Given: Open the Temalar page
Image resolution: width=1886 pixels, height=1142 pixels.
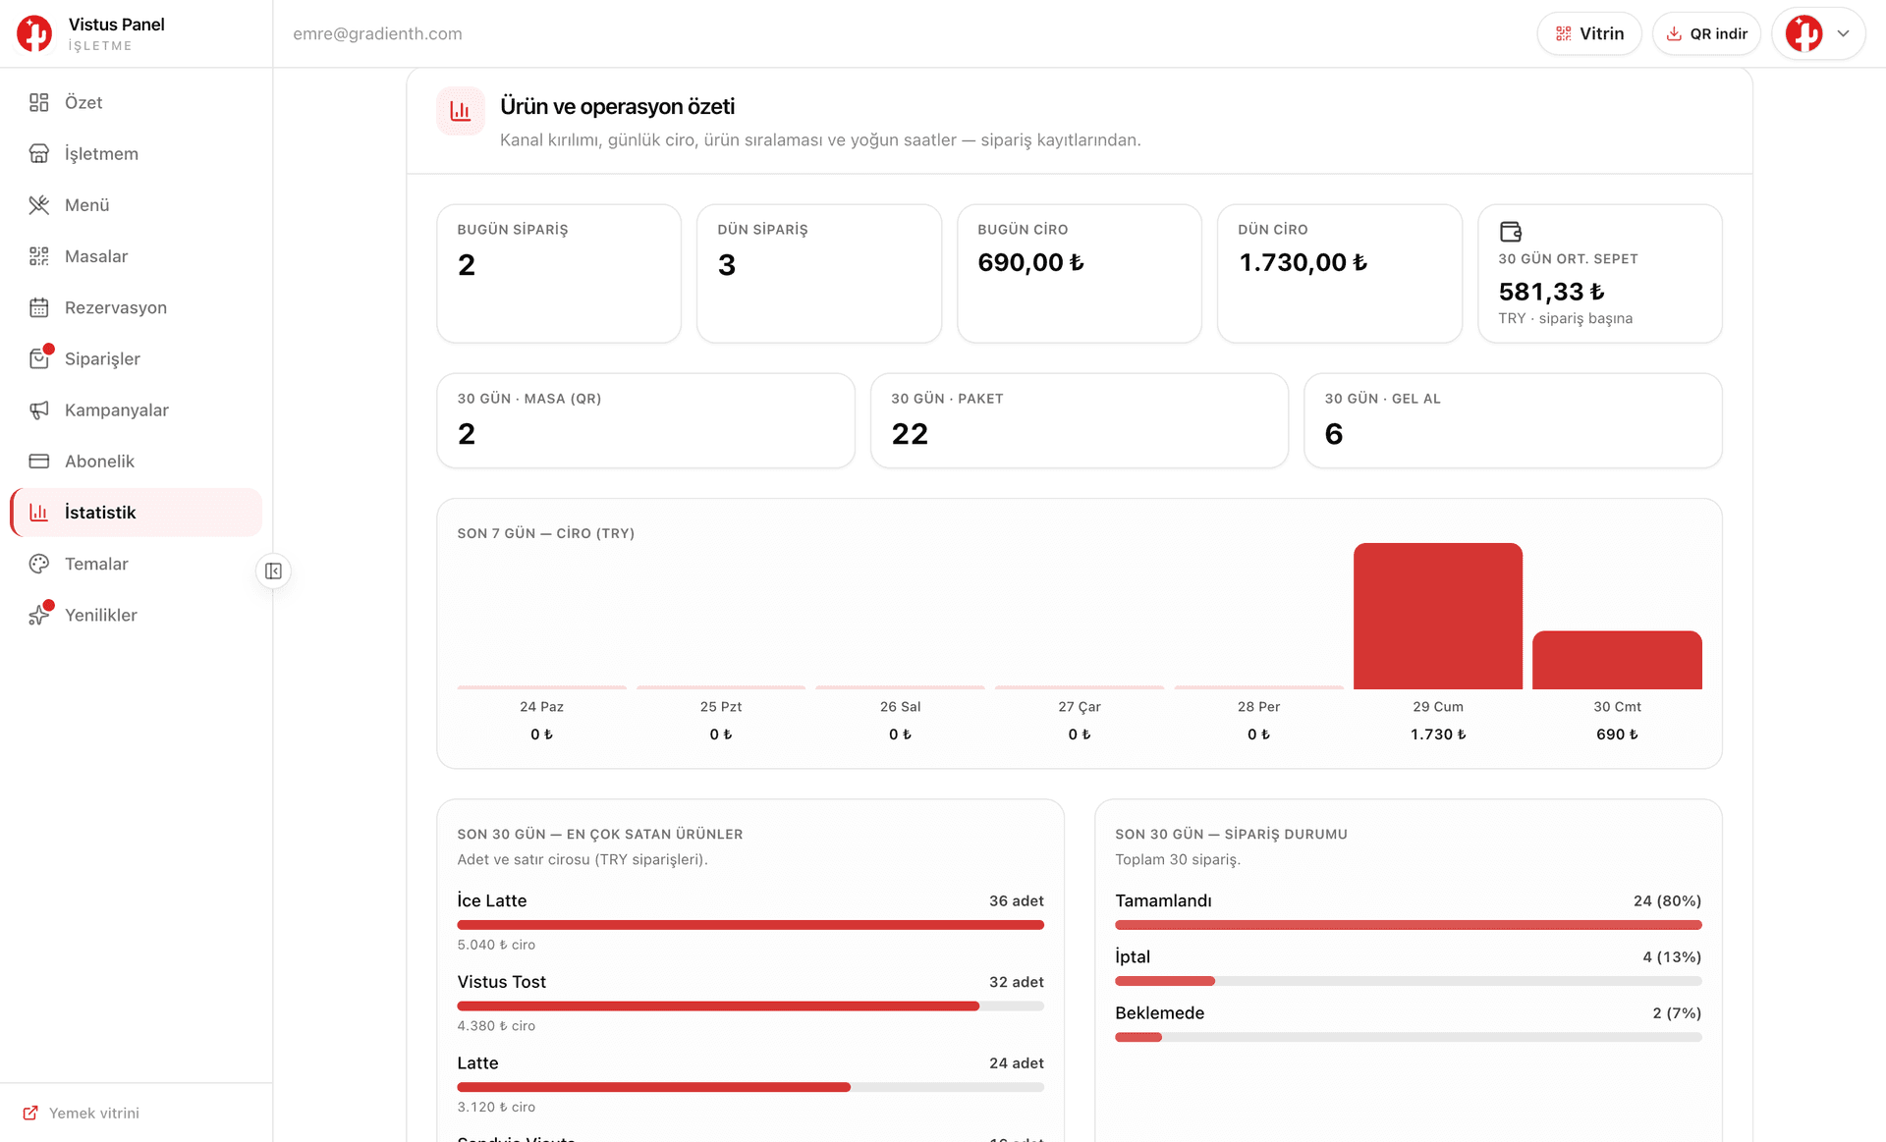Looking at the screenshot, I should pyautogui.click(x=137, y=564).
